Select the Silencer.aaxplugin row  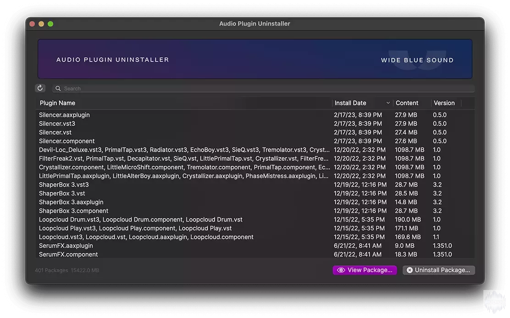[x=255, y=115]
